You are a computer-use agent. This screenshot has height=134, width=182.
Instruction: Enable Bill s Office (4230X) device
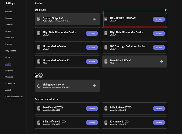(x=92, y=122)
